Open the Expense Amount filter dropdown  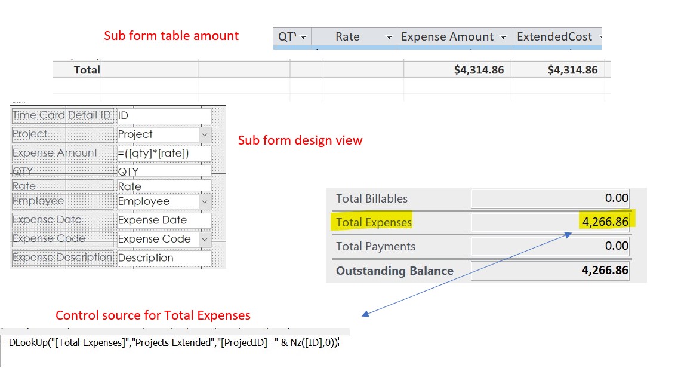pyautogui.click(x=503, y=36)
